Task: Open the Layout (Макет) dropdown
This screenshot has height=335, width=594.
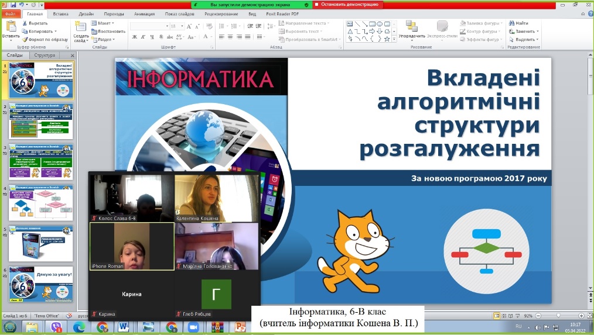Action: tap(105, 23)
